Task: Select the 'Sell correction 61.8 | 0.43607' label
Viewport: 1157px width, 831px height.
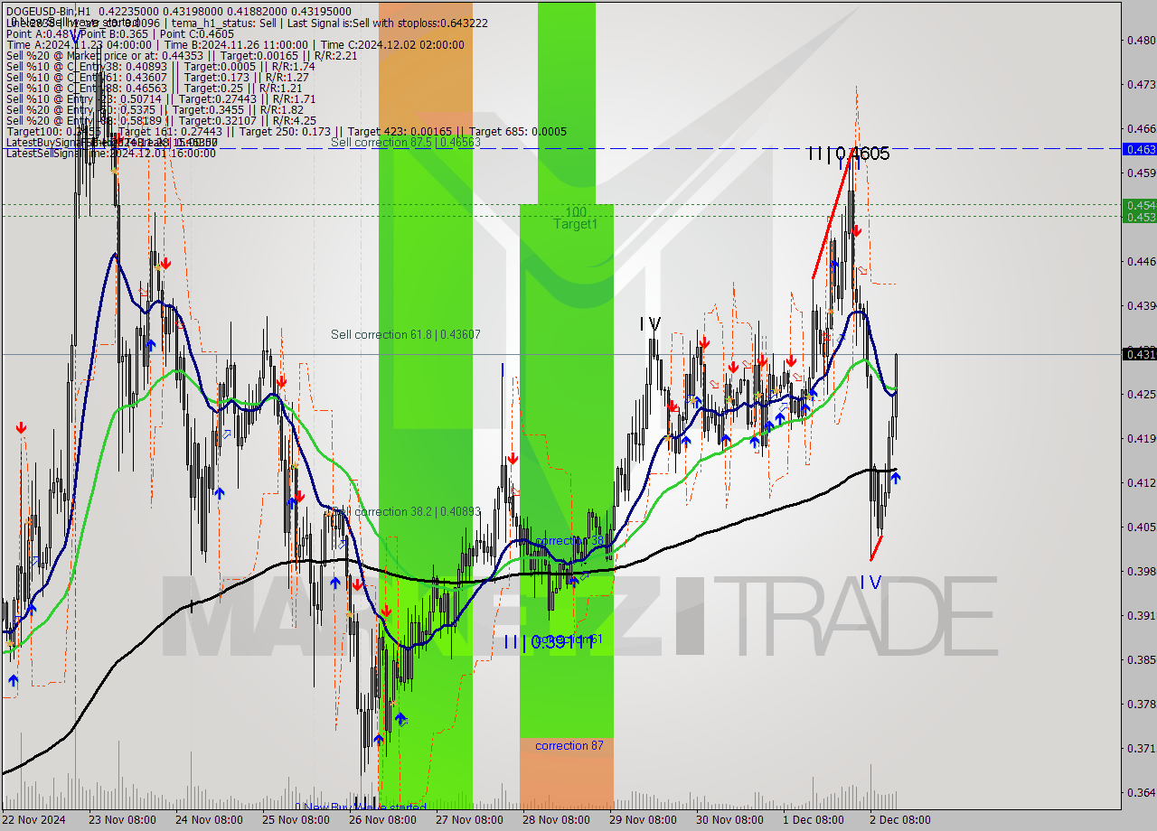Action: [x=405, y=334]
